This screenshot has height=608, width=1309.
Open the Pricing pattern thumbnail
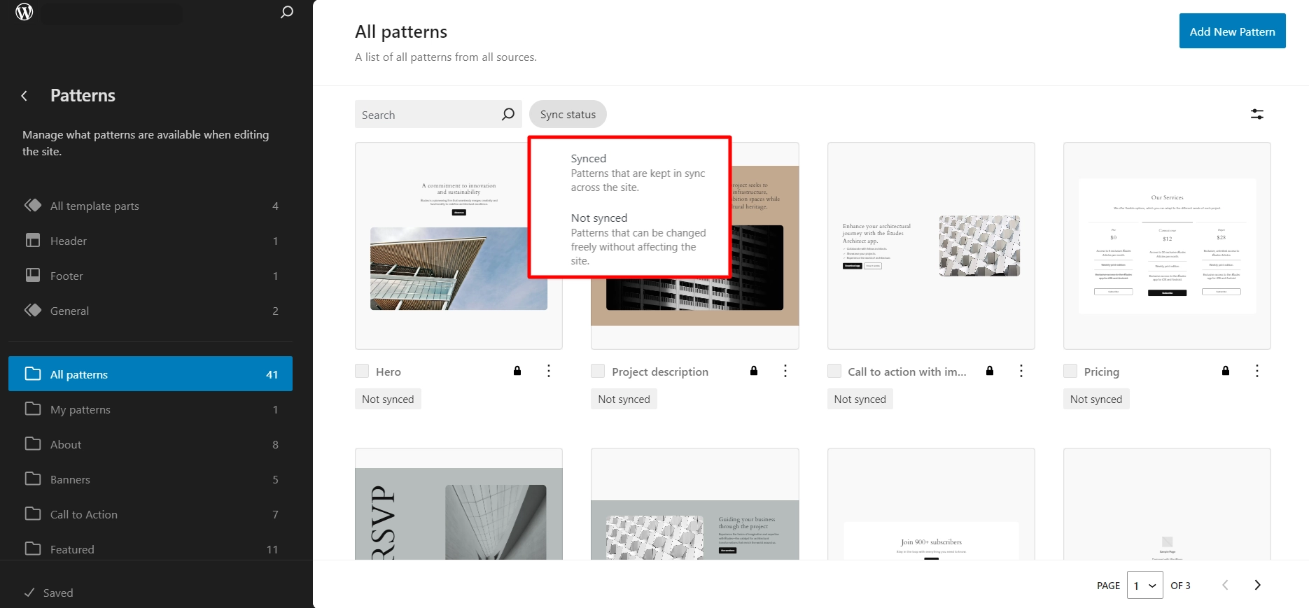(1167, 246)
